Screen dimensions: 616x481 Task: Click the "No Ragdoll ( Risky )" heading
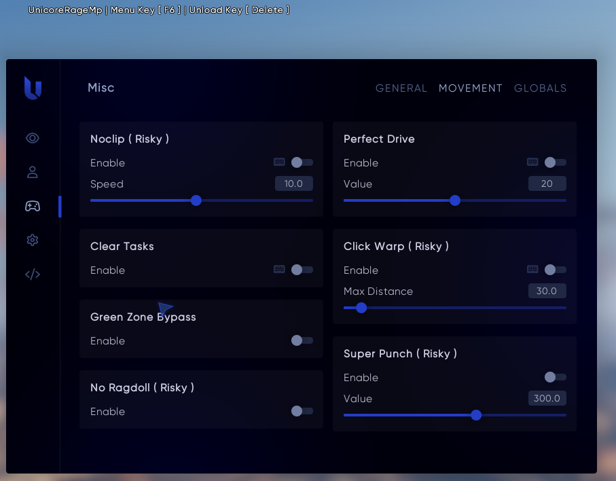point(142,387)
